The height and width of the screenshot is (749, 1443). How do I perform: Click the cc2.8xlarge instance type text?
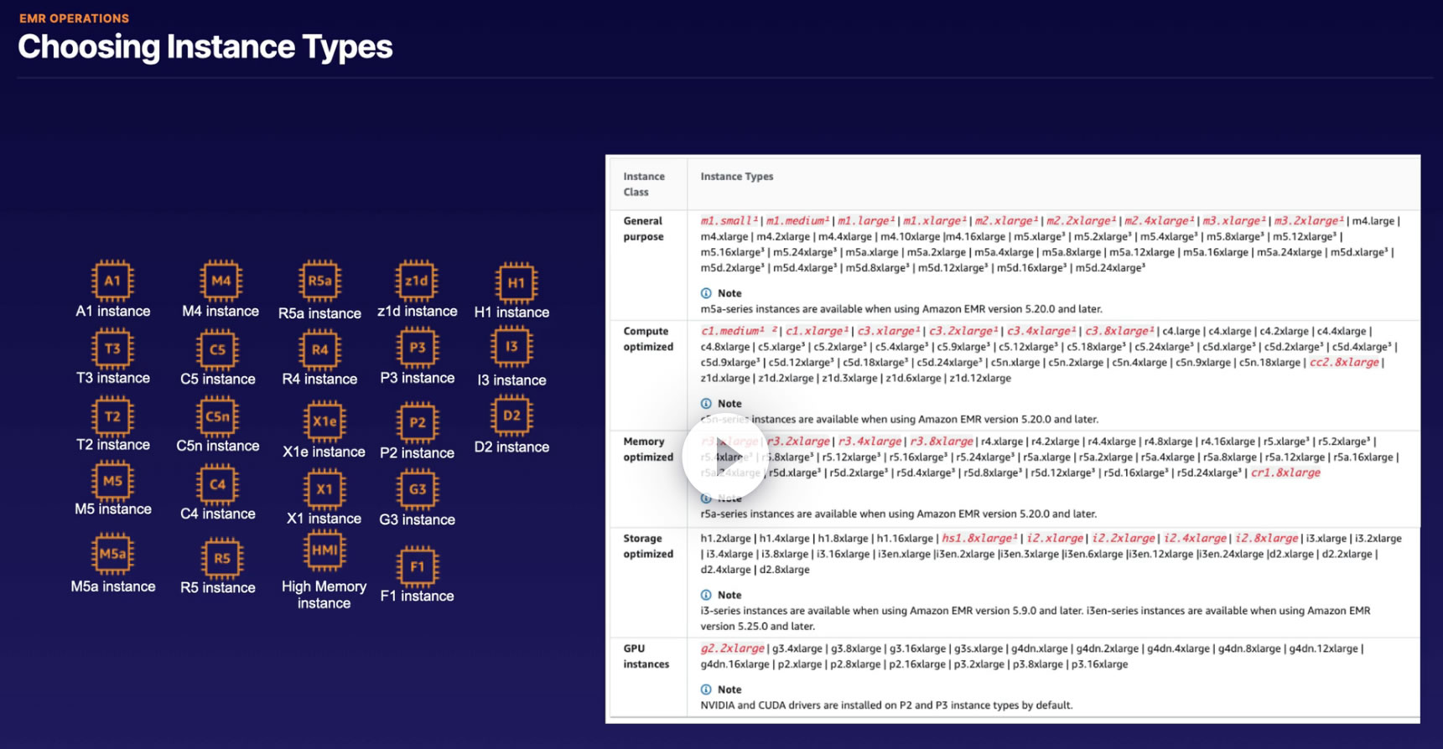point(1344,363)
